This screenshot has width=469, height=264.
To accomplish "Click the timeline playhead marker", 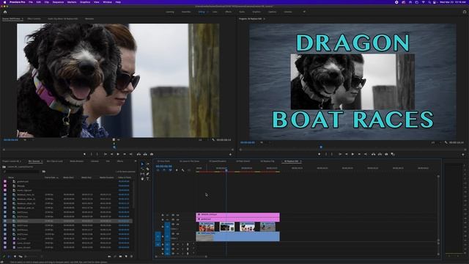I will (x=226, y=170).
